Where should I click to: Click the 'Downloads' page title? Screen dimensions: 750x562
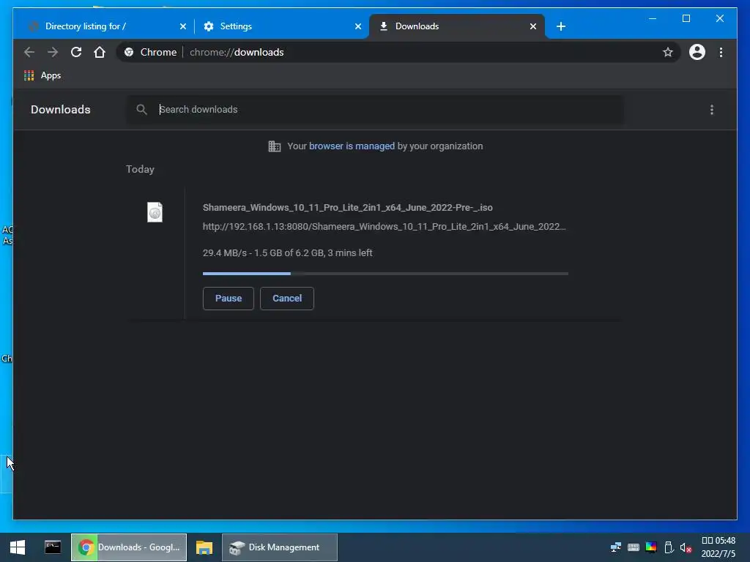(61, 110)
